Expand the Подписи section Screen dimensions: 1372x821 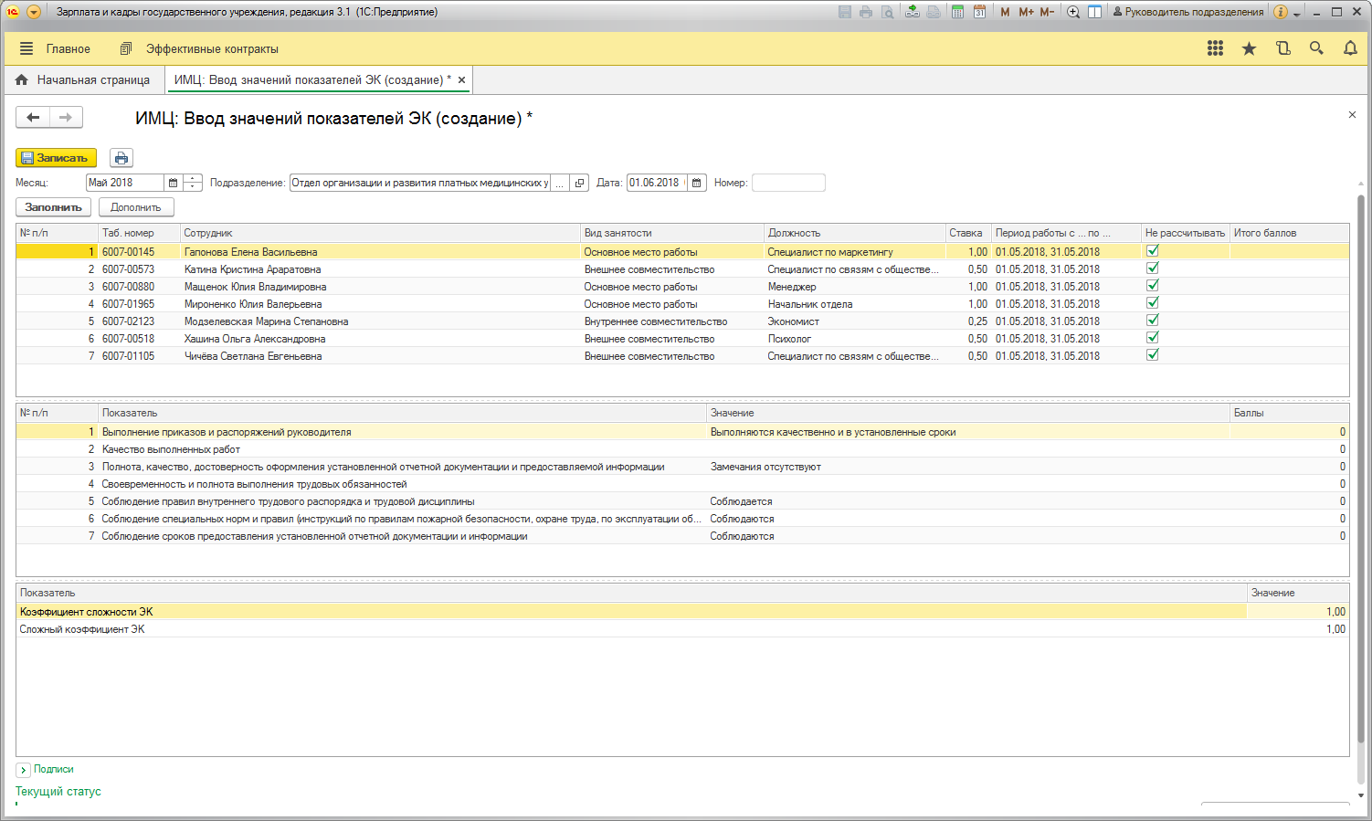(24, 770)
